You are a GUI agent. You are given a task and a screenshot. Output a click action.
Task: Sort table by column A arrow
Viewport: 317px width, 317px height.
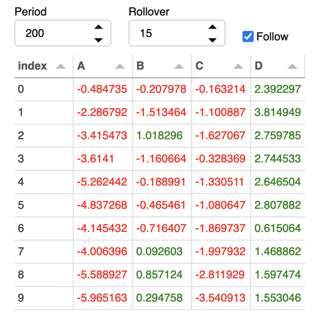point(120,67)
